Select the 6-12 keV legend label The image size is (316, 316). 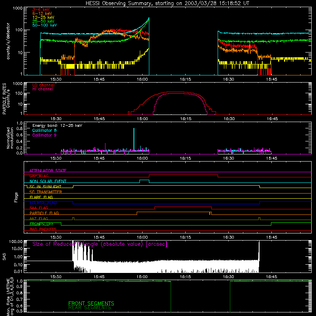(42, 13)
